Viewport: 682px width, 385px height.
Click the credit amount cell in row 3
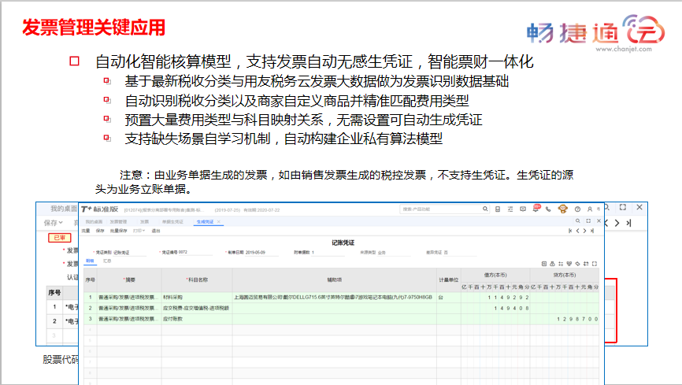[x=565, y=319]
